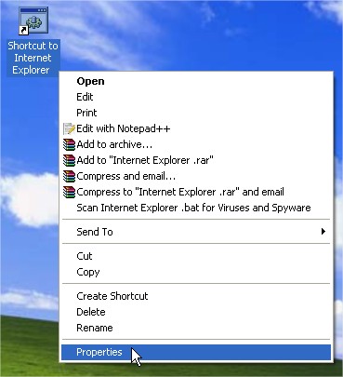Choose Compress to "Internet Explorer .rar" and email
The height and width of the screenshot is (377, 343).
tap(196, 192)
